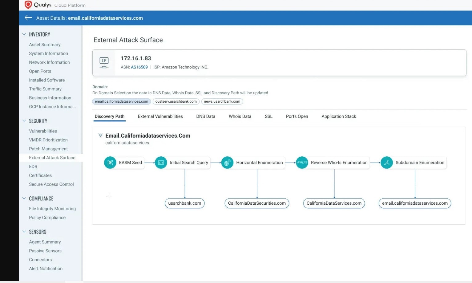Open the Whois Data tab

pyautogui.click(x=240, y=116)
